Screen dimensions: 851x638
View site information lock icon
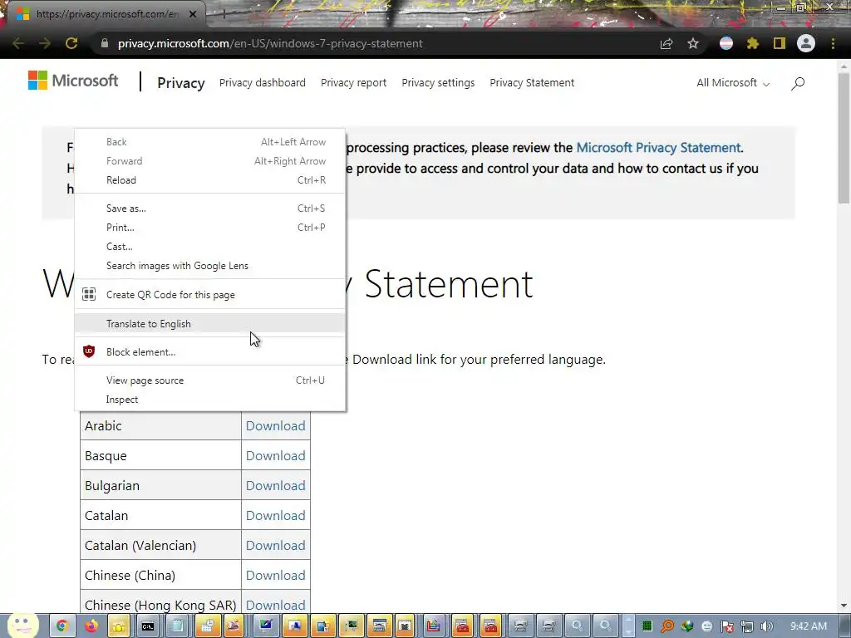tap(105, 43)
